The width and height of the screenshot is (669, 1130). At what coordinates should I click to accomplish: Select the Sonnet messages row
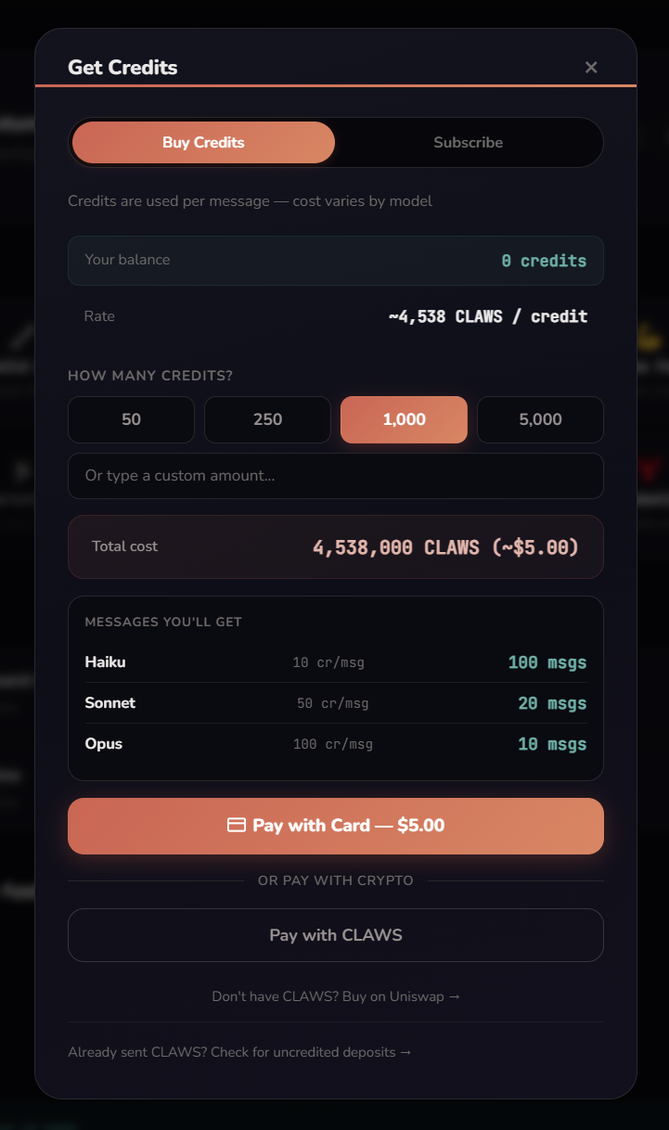click(x=335, y=702)
